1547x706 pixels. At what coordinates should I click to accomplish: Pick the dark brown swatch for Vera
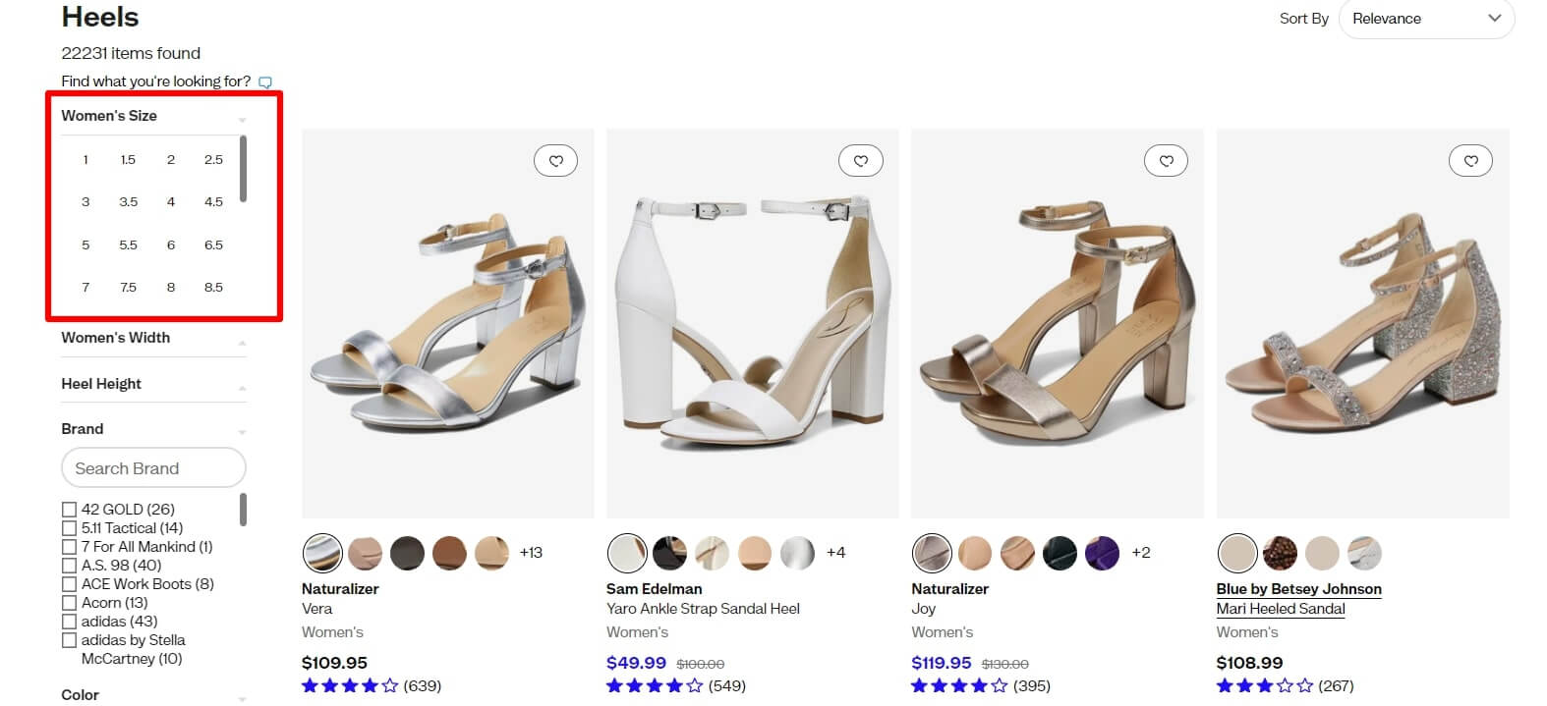[x=408, y=553]
